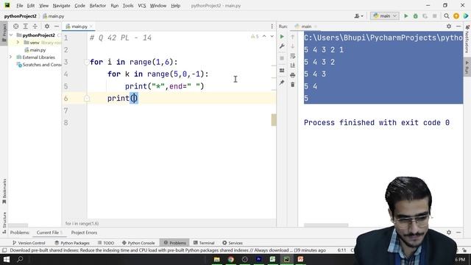471x265 pixels.
Task: Go up the stack trace arrow
Action: (x=293, y=37)
